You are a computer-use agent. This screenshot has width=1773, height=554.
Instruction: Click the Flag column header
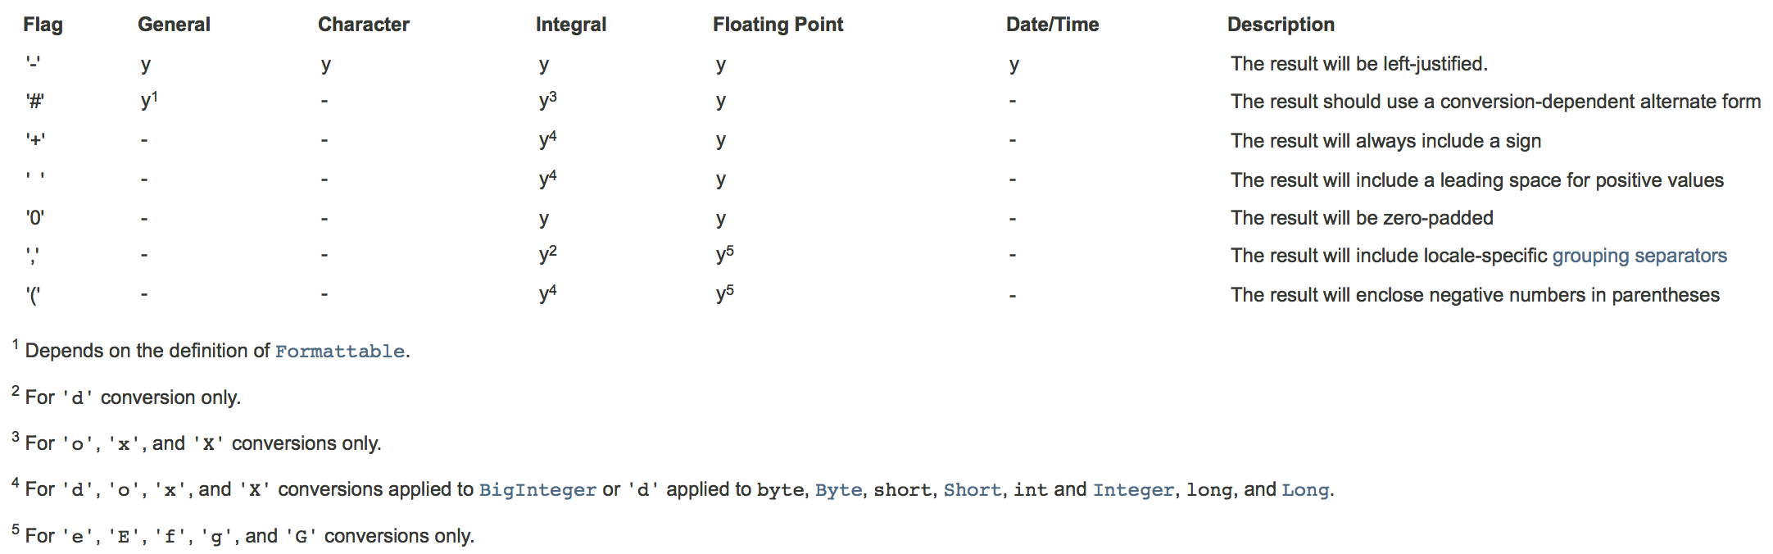(x=43, y=25)
